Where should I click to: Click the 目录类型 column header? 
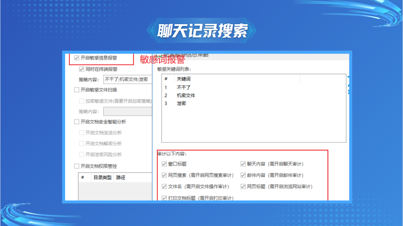pos(102,178)
